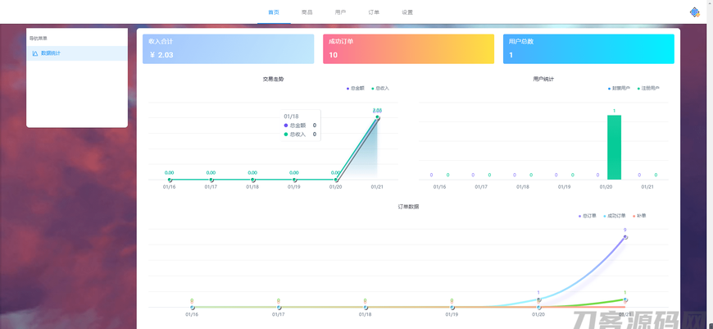
Task: Toggle the 总收入 legend series
Action: click(x=380, y=88)
